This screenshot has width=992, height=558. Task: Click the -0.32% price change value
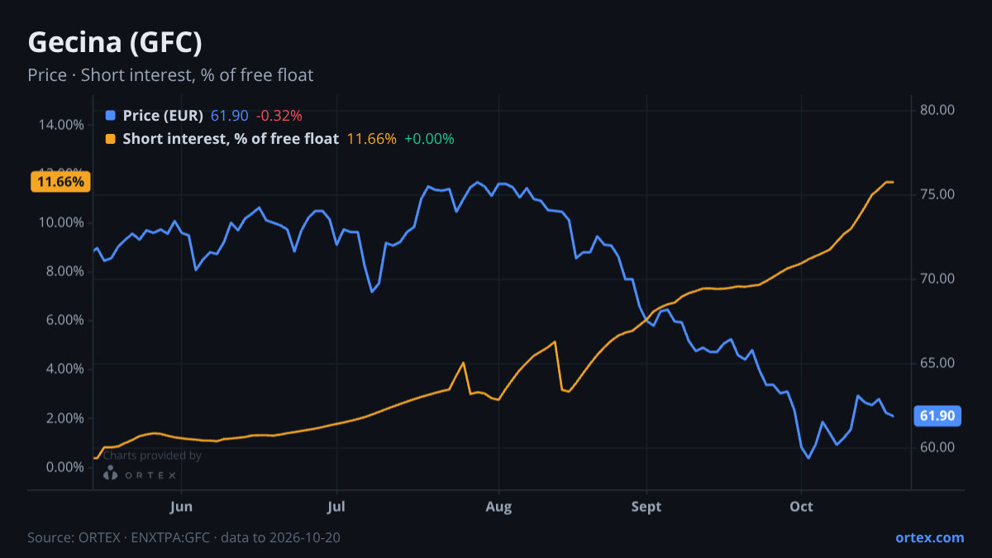279,116
